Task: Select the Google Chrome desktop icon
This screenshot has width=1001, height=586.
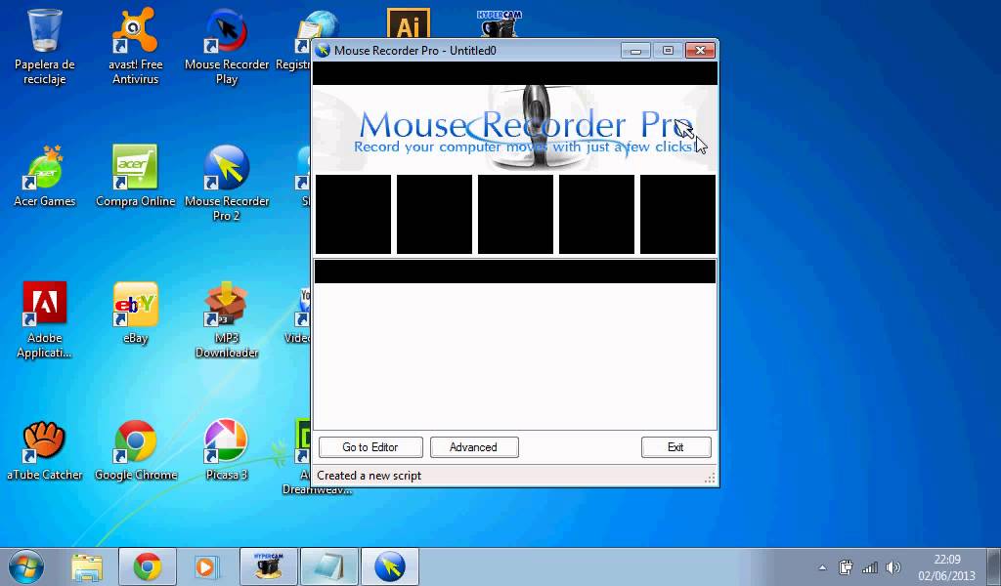Action: (x=135, y=450)
